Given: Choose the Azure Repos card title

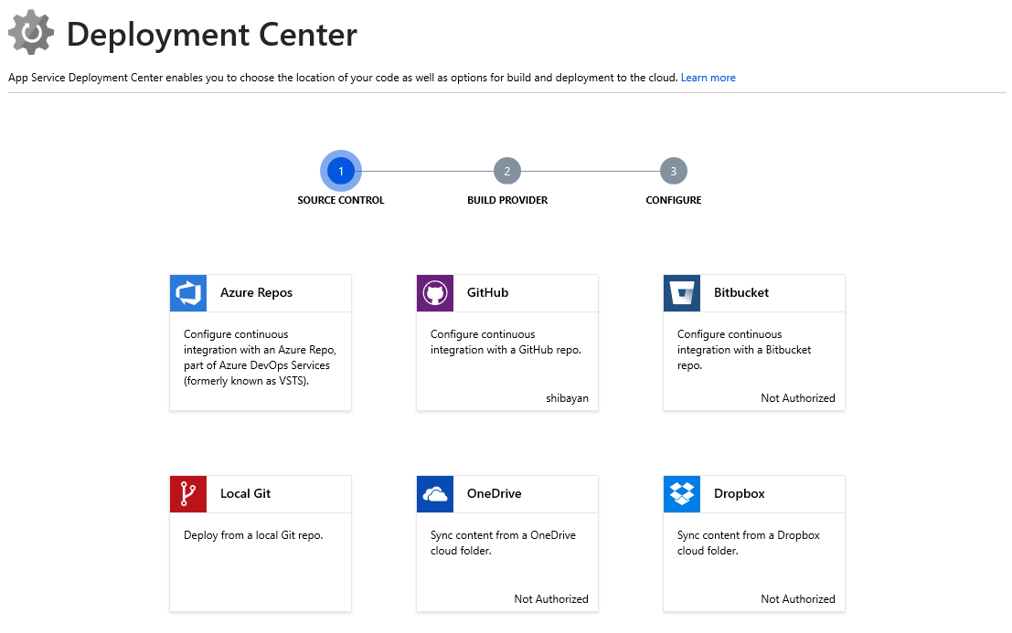Looking at the screenshot, I should coord(256,292).
